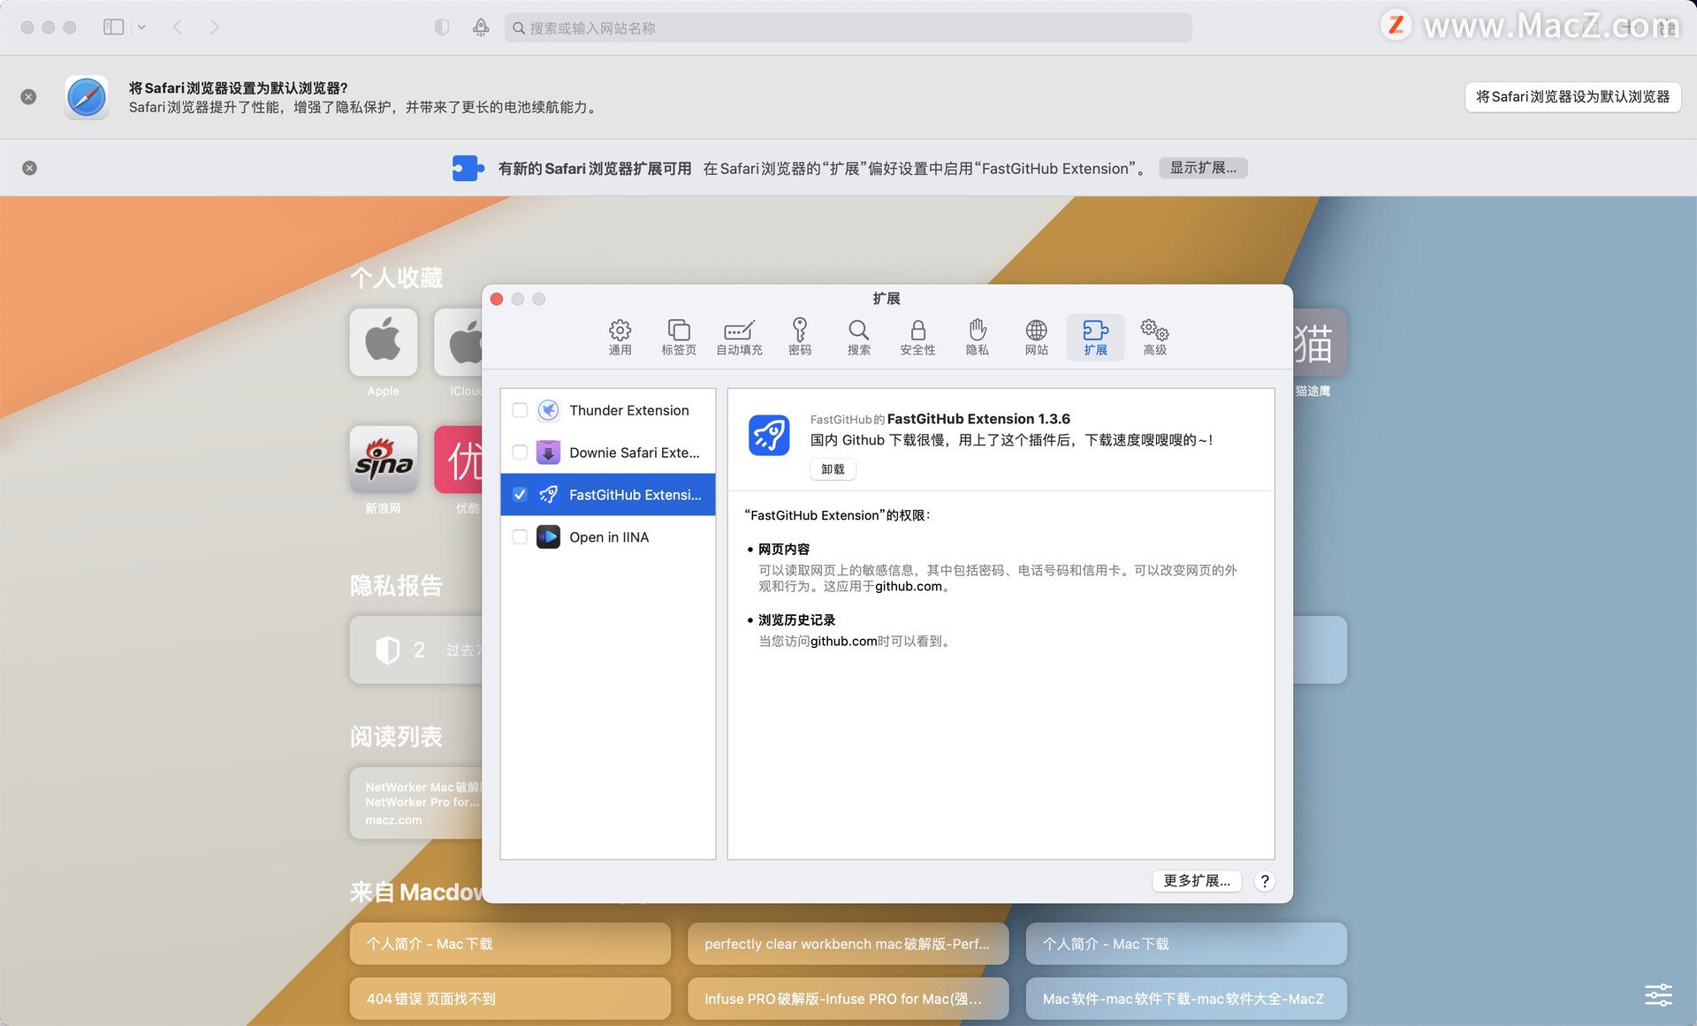Viewport: 1697px width, 1026px height.
Task: Click the blue extension puzzle icon
Action: [x=468, y=168]
